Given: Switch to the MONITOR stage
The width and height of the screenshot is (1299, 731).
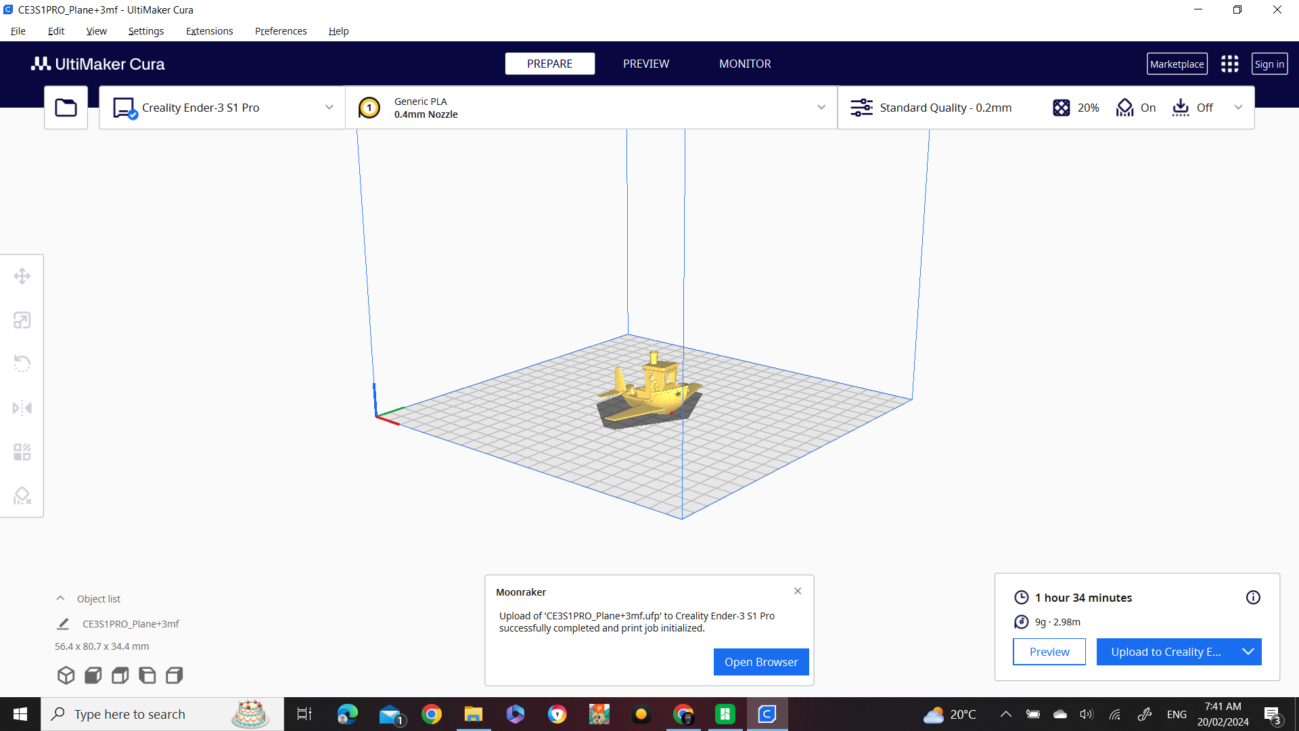Looking at the screenshot, I should 745,64.
